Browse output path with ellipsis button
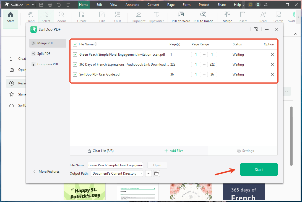 click(148, 173)
